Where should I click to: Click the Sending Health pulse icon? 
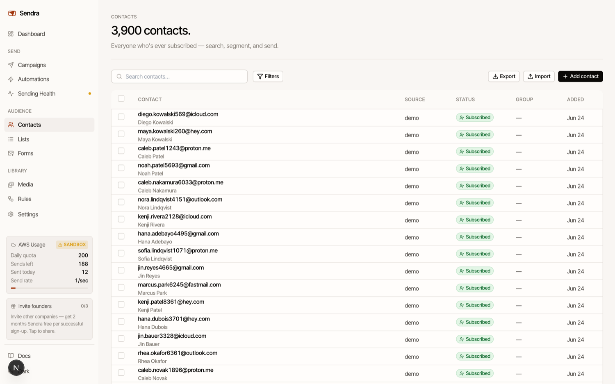tap(11, 93)
